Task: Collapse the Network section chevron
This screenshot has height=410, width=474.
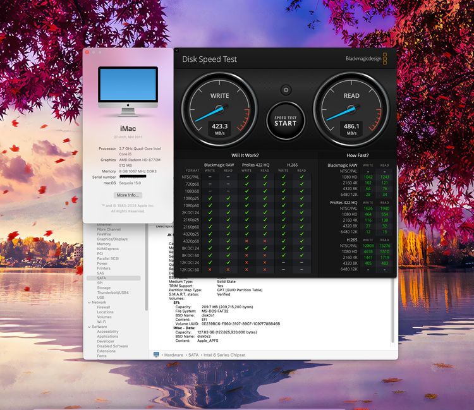Action: point(89,303)
